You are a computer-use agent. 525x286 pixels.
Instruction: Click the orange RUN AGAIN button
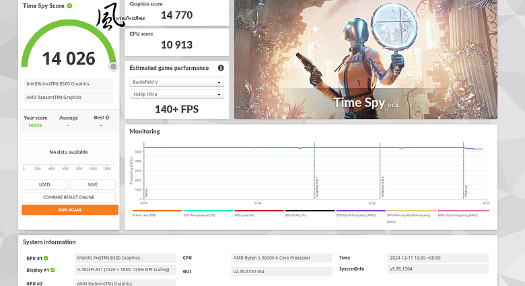(70, 210)
